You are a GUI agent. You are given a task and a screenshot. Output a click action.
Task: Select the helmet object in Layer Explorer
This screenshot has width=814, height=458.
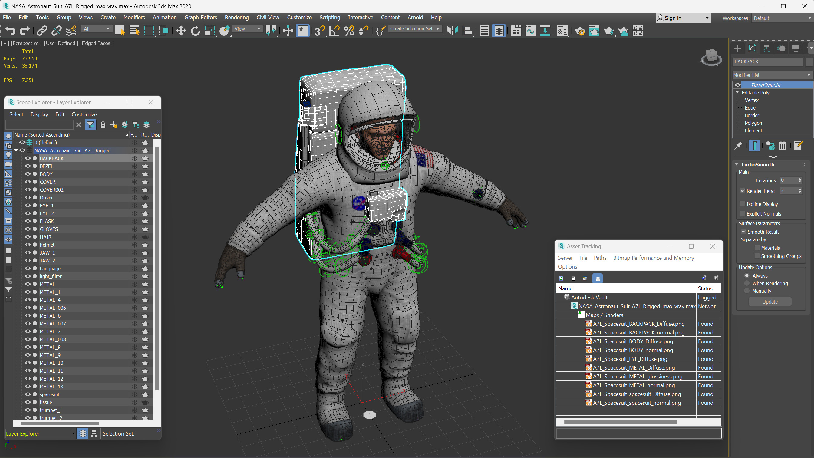pos(47,245)
